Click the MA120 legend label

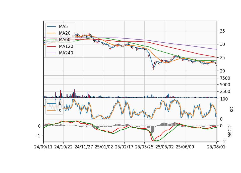tap(66, 46)
